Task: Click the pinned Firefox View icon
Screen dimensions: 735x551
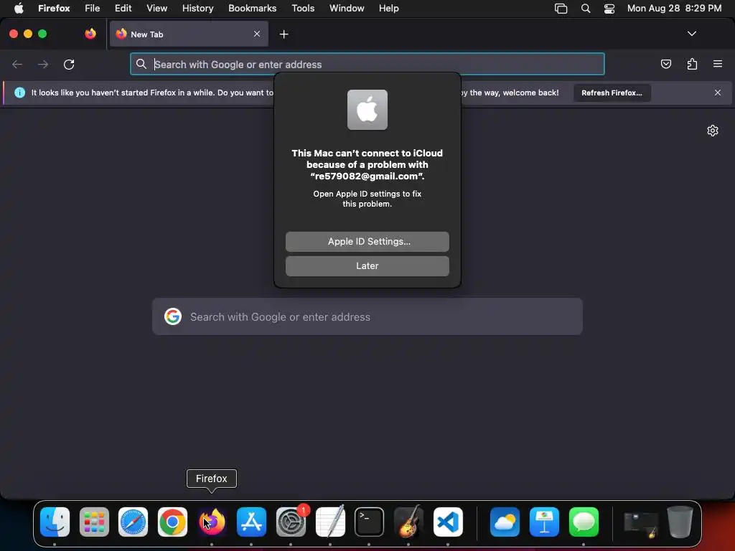Action: point(90,34)
